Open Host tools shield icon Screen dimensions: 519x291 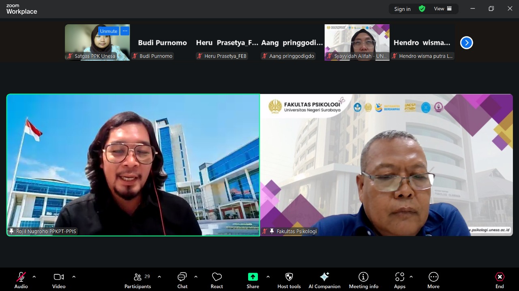tap(289, 280)
